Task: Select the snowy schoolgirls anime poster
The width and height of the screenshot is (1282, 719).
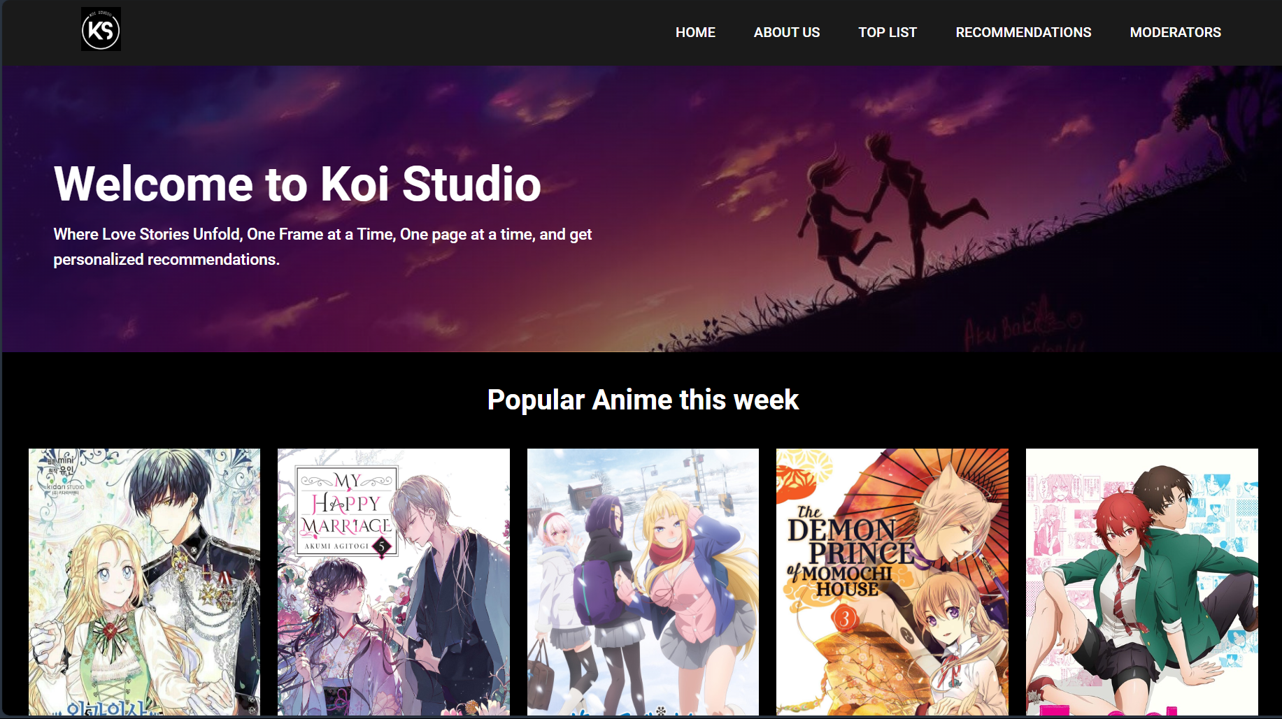Action: [643, 581]
